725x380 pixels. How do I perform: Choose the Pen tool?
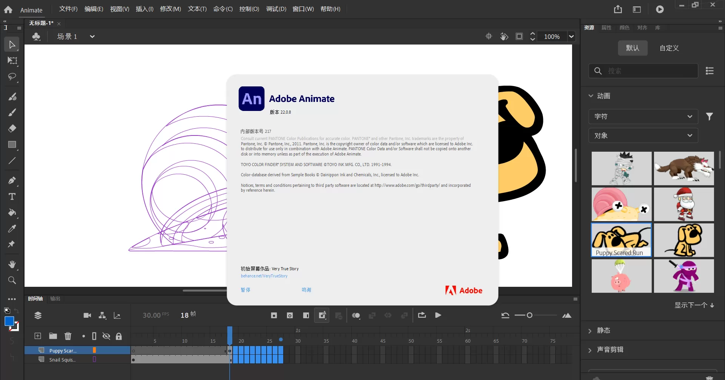[x=12, y=180]
